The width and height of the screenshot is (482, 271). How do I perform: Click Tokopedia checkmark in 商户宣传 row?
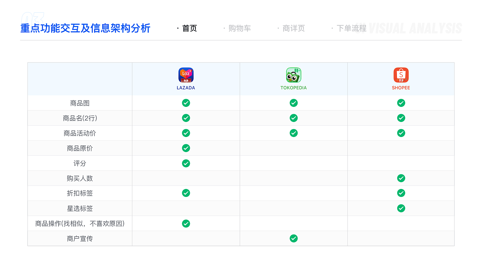coord(294,238)
